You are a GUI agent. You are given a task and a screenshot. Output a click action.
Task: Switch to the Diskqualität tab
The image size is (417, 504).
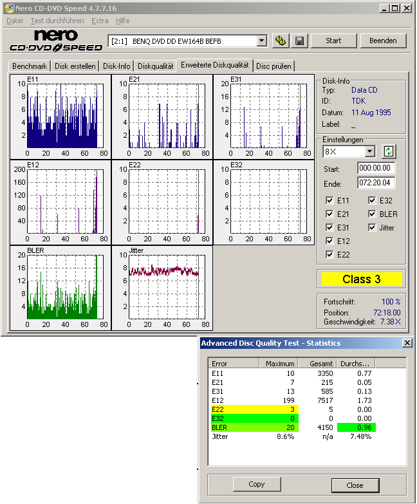(156, 66)
